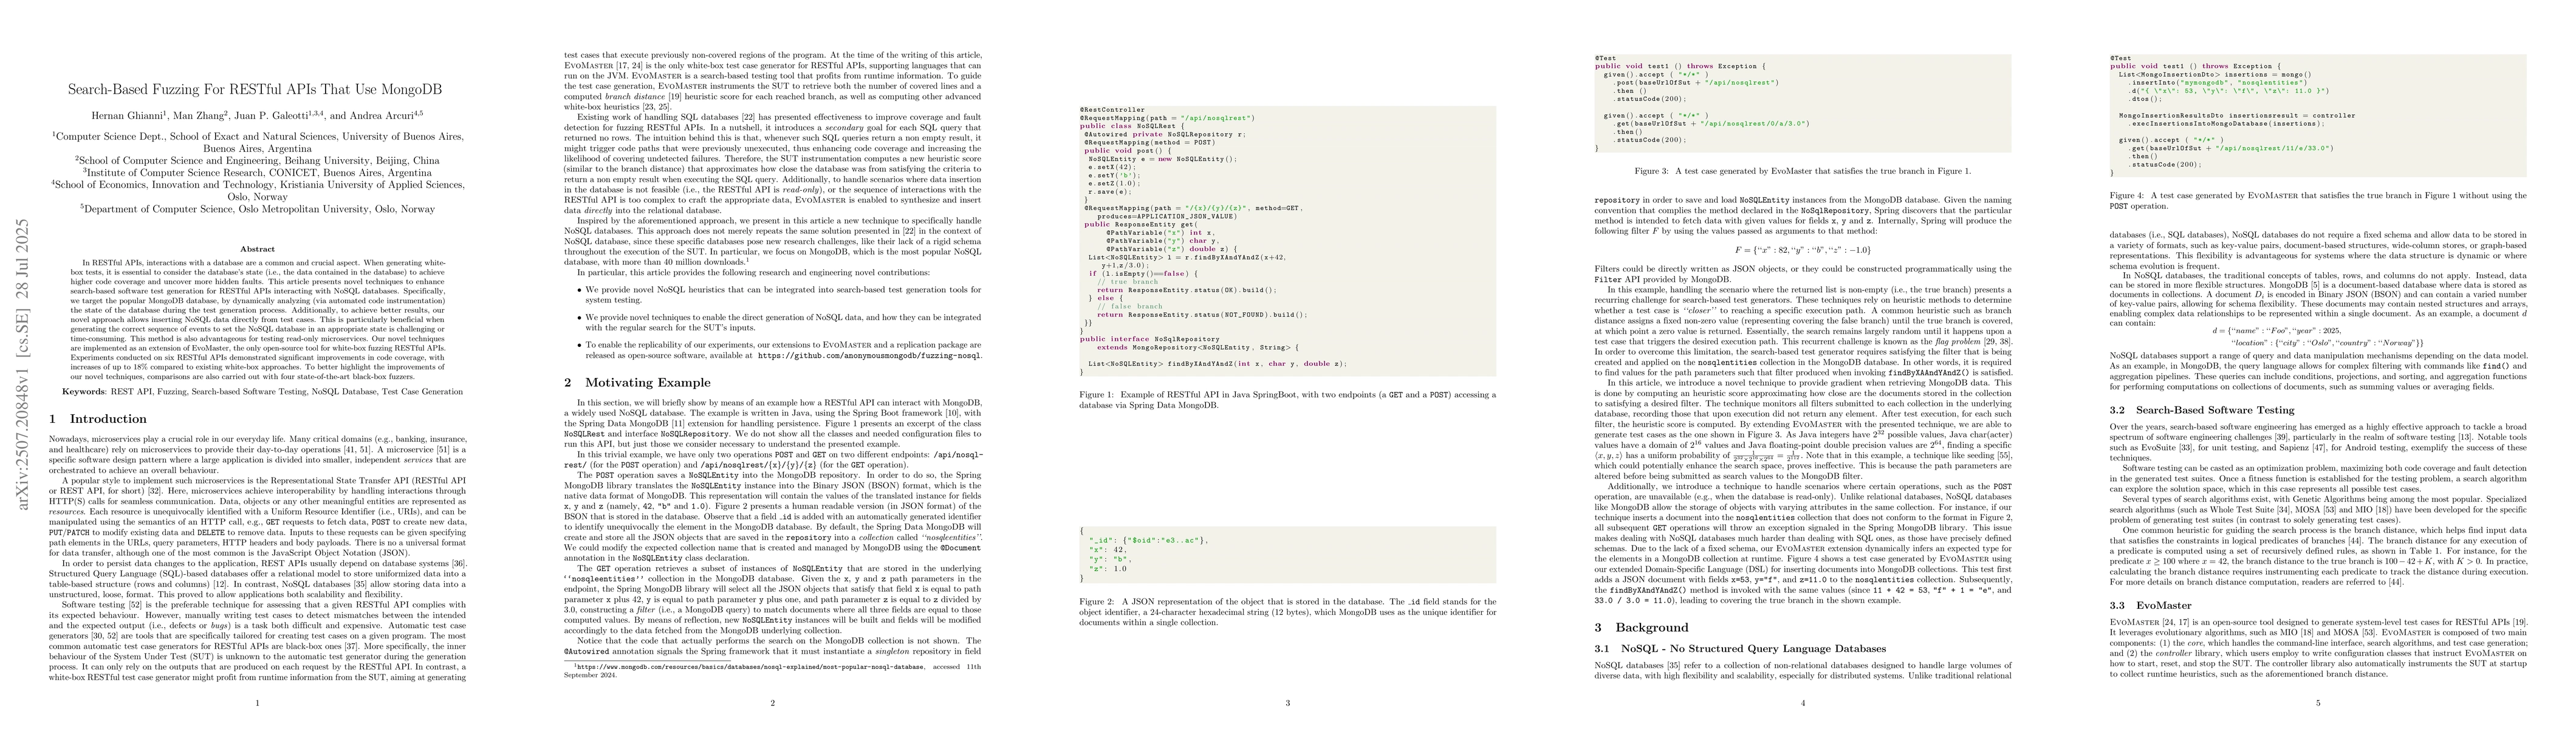
Task: Click the Figure 3 caption text
Action: coord(1802,171)
